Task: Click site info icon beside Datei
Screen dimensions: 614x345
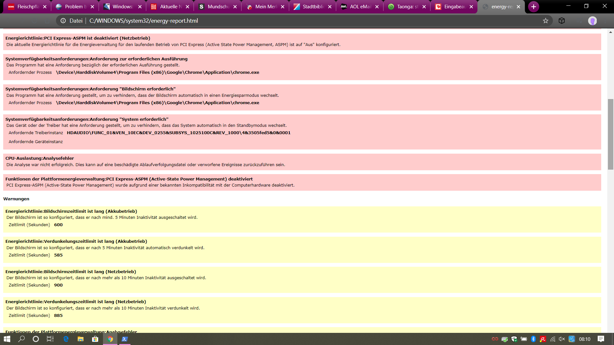Action: 63,21
